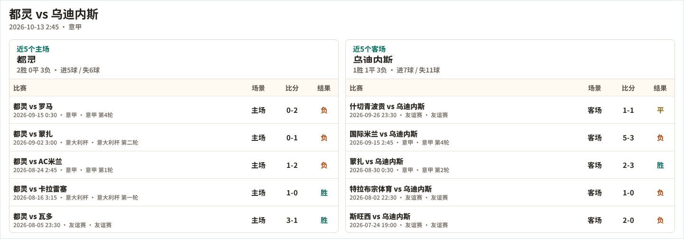Click the 0-2 score of 都灵 vs 罗马

[x=292, y=110]
